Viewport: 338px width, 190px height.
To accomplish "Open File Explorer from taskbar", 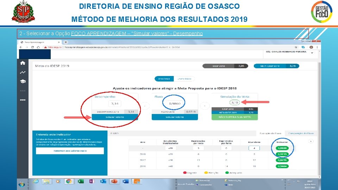I will coord(46,182).
